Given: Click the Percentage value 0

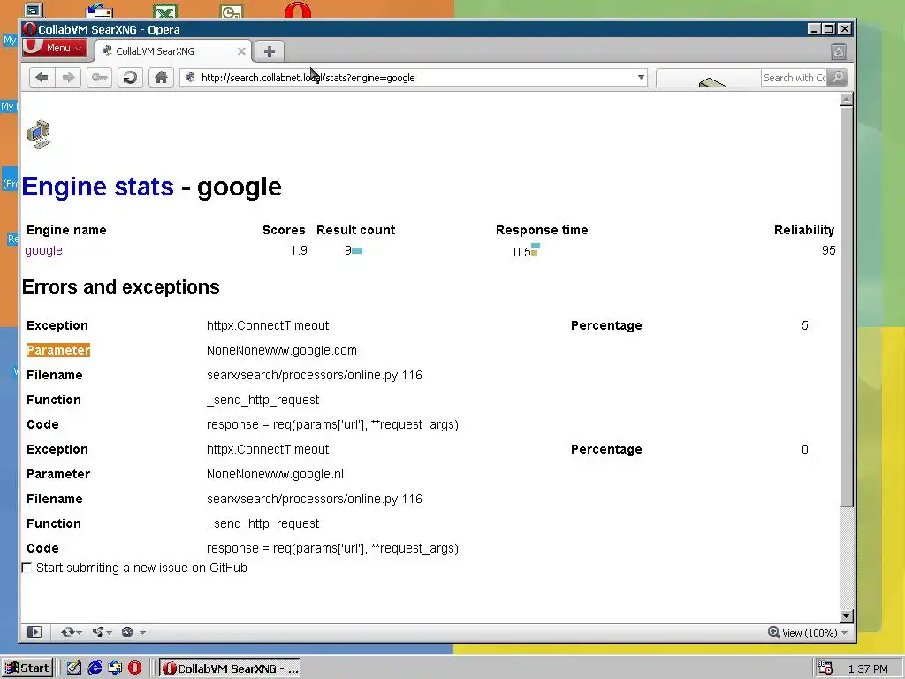Looking at the screenshot, I should coord(804,449).
